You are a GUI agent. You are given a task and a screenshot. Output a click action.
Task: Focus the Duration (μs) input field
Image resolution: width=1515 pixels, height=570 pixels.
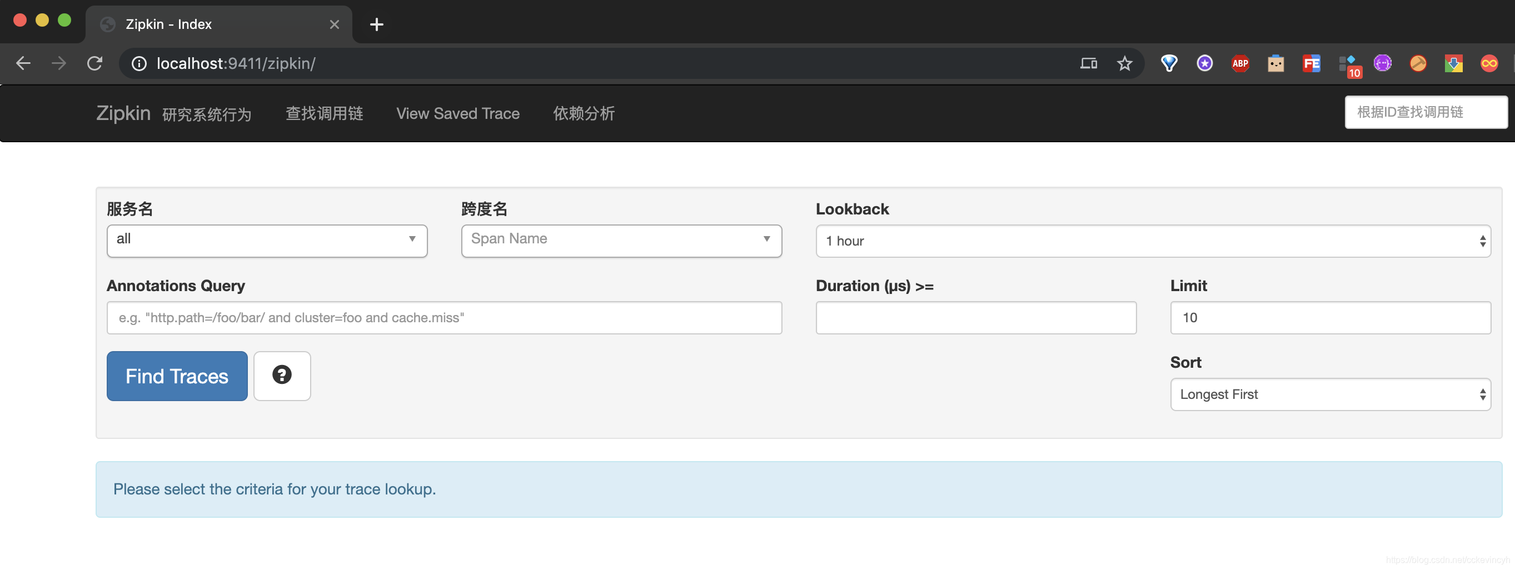coord(976,318)
